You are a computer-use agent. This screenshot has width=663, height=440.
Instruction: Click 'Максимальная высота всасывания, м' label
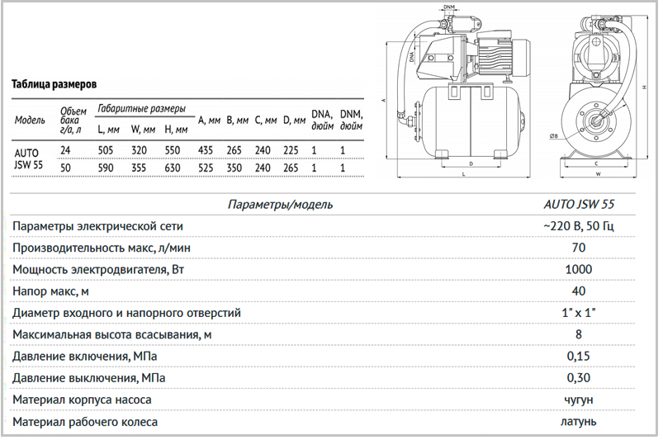pos(112,335)
